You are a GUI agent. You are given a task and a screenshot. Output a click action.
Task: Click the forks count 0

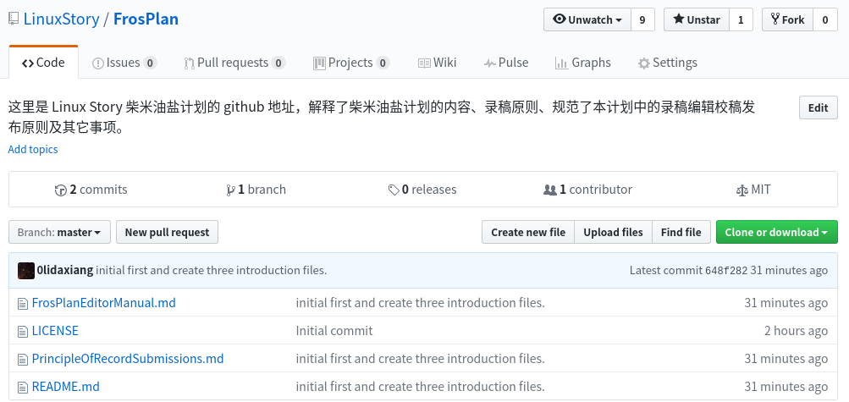pos(825,20)
